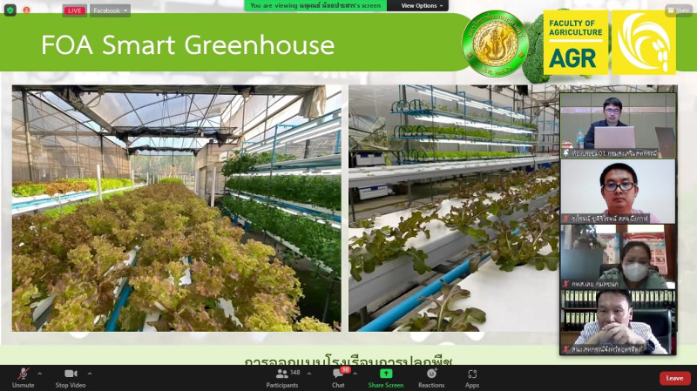Select the bottom video of man with folded hands

click(618, 321)
